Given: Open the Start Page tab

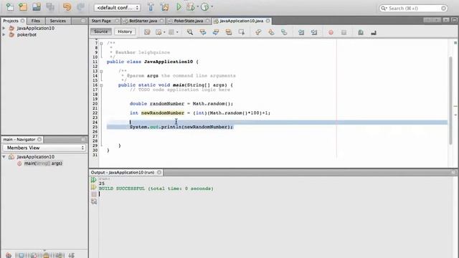Looking at the screenshot, I should (101, 21).
